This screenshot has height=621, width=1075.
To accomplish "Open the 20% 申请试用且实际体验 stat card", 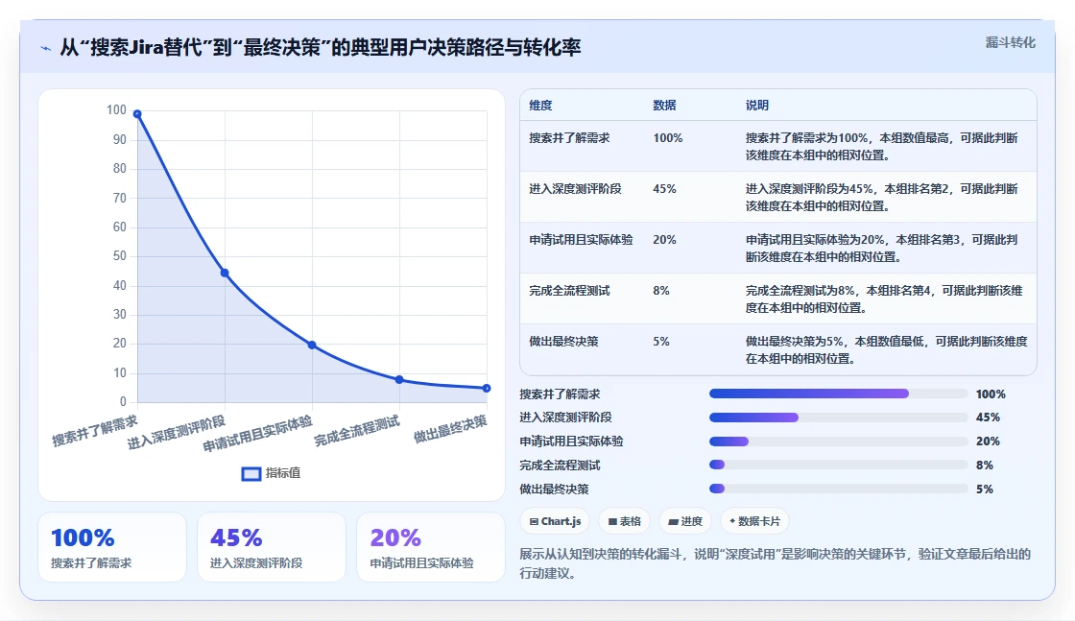I will pyautogui.click(x=431, y=547).
